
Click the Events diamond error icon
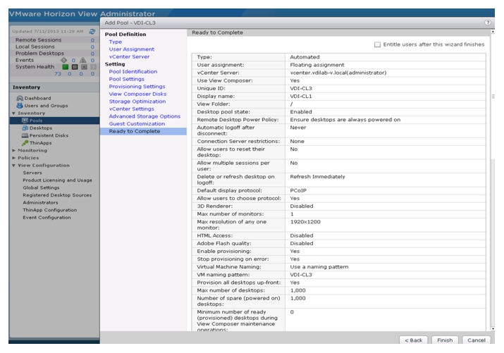(64, 60)
